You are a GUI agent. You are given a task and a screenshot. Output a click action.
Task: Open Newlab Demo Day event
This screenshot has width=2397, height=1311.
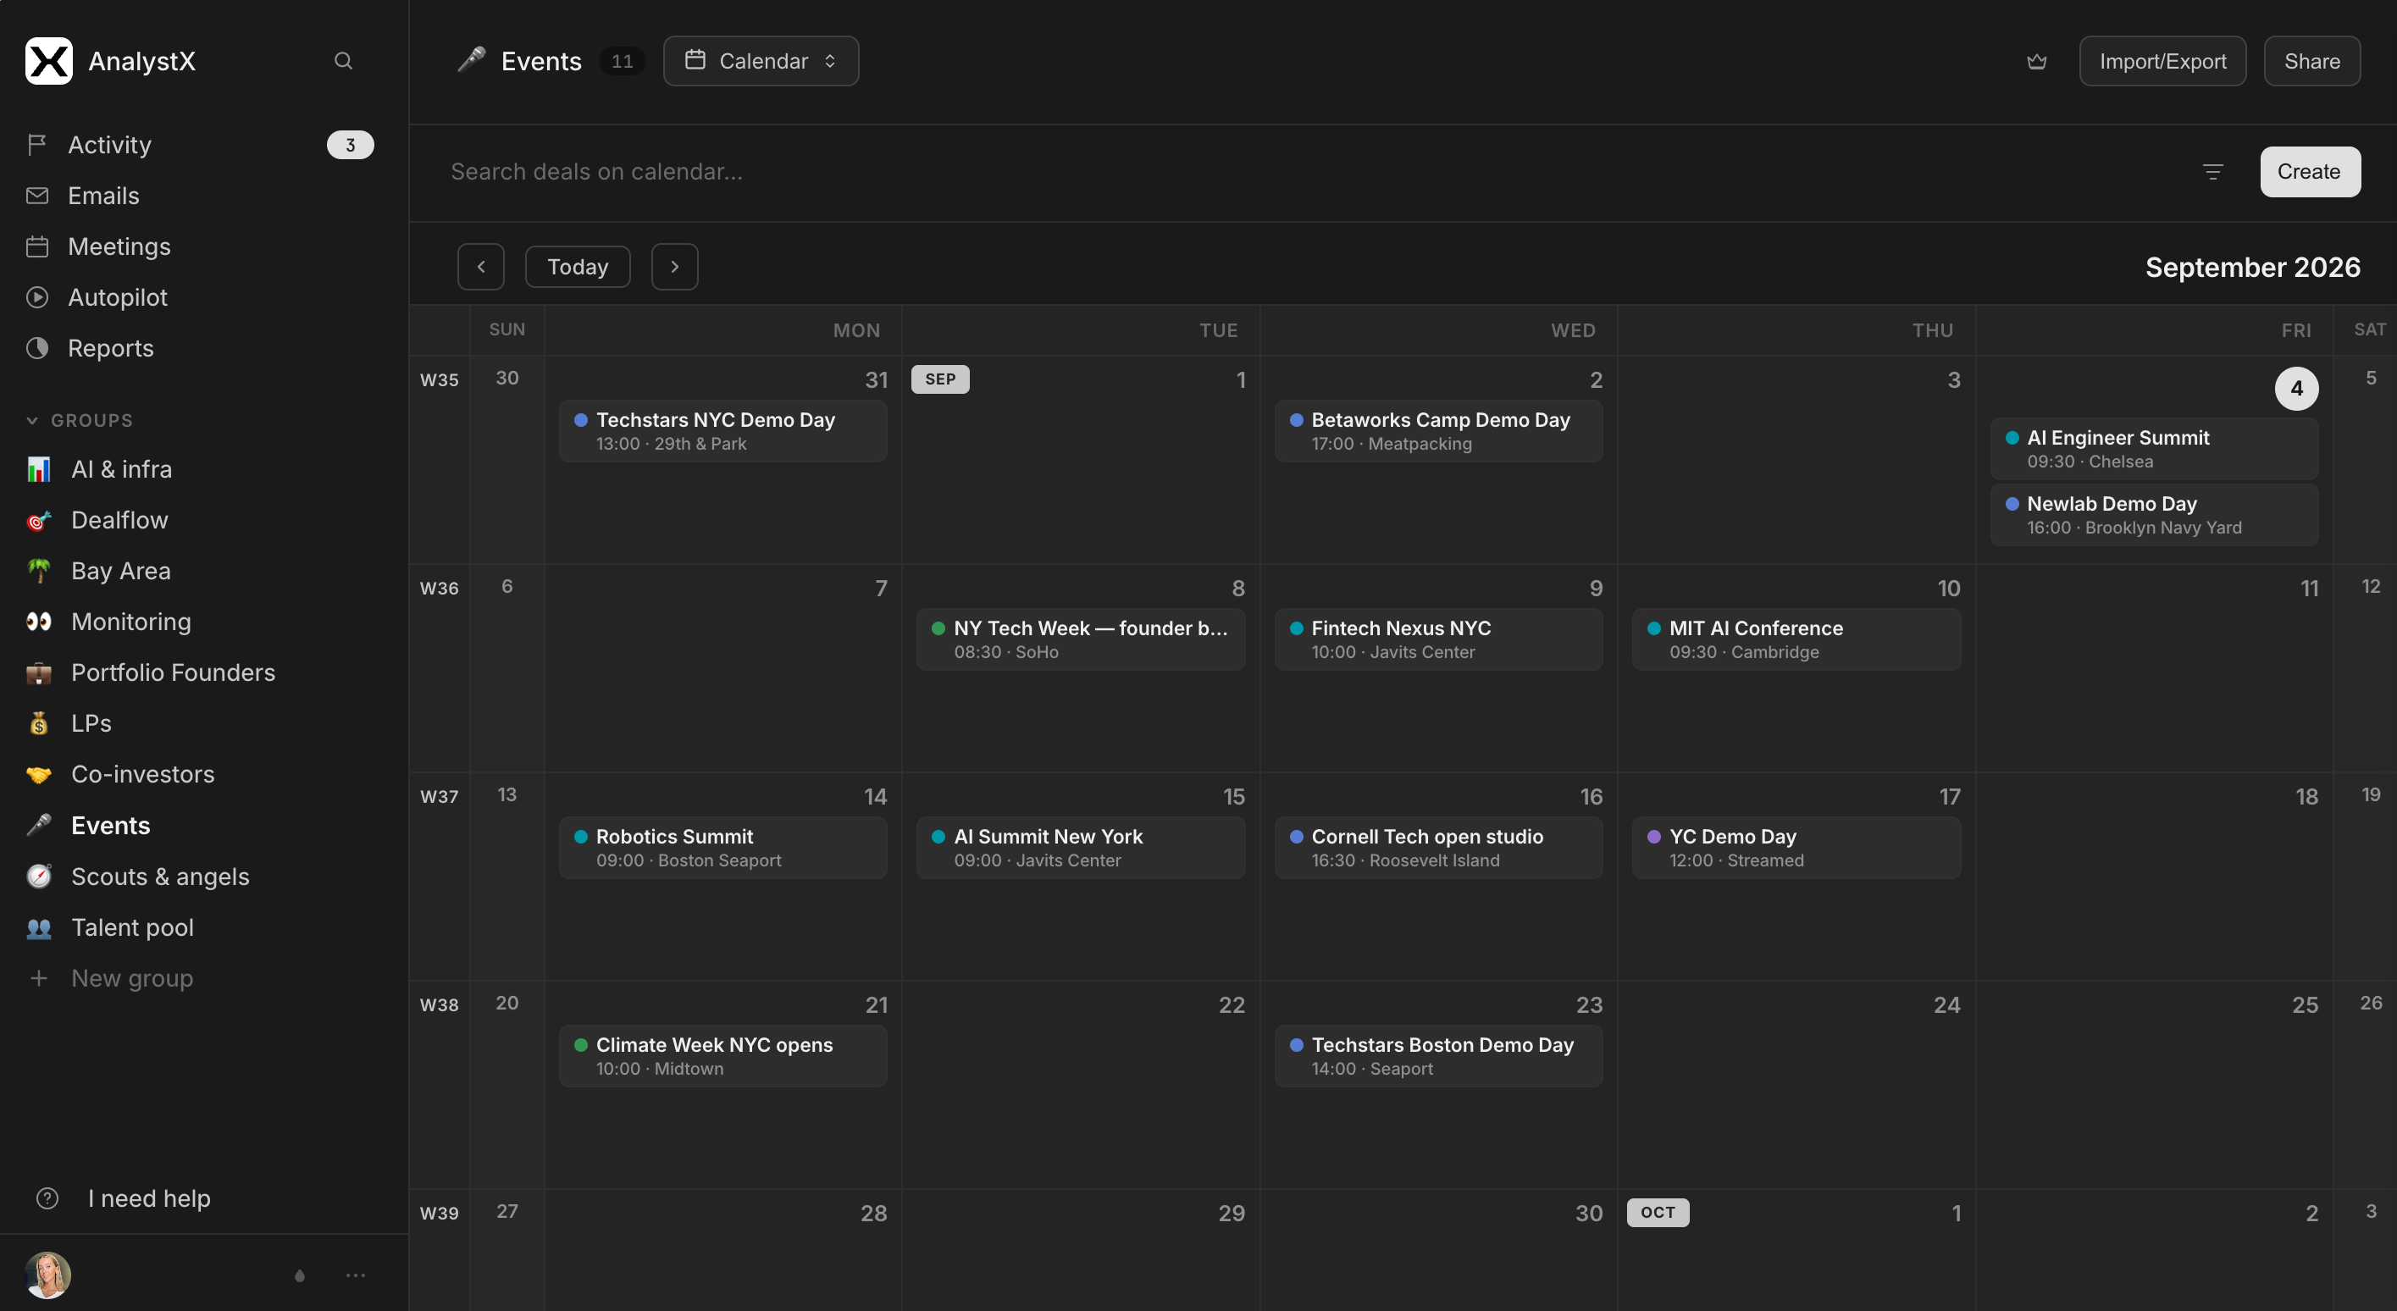pos(2154,515)
